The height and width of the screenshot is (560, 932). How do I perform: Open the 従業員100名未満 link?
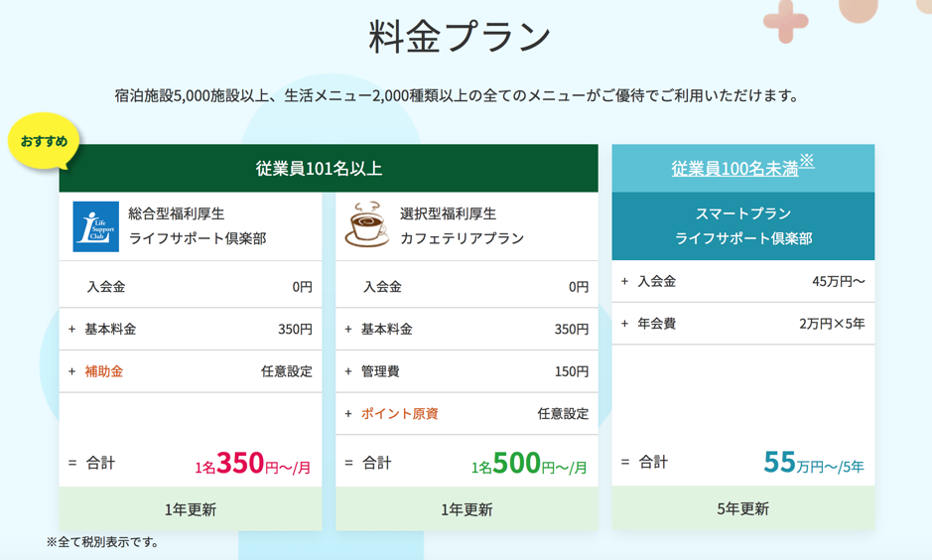[734, 168]
